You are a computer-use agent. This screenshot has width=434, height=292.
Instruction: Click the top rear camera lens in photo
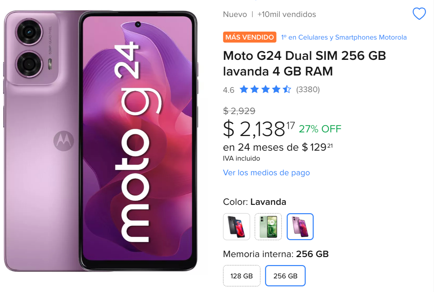[29, 32]
